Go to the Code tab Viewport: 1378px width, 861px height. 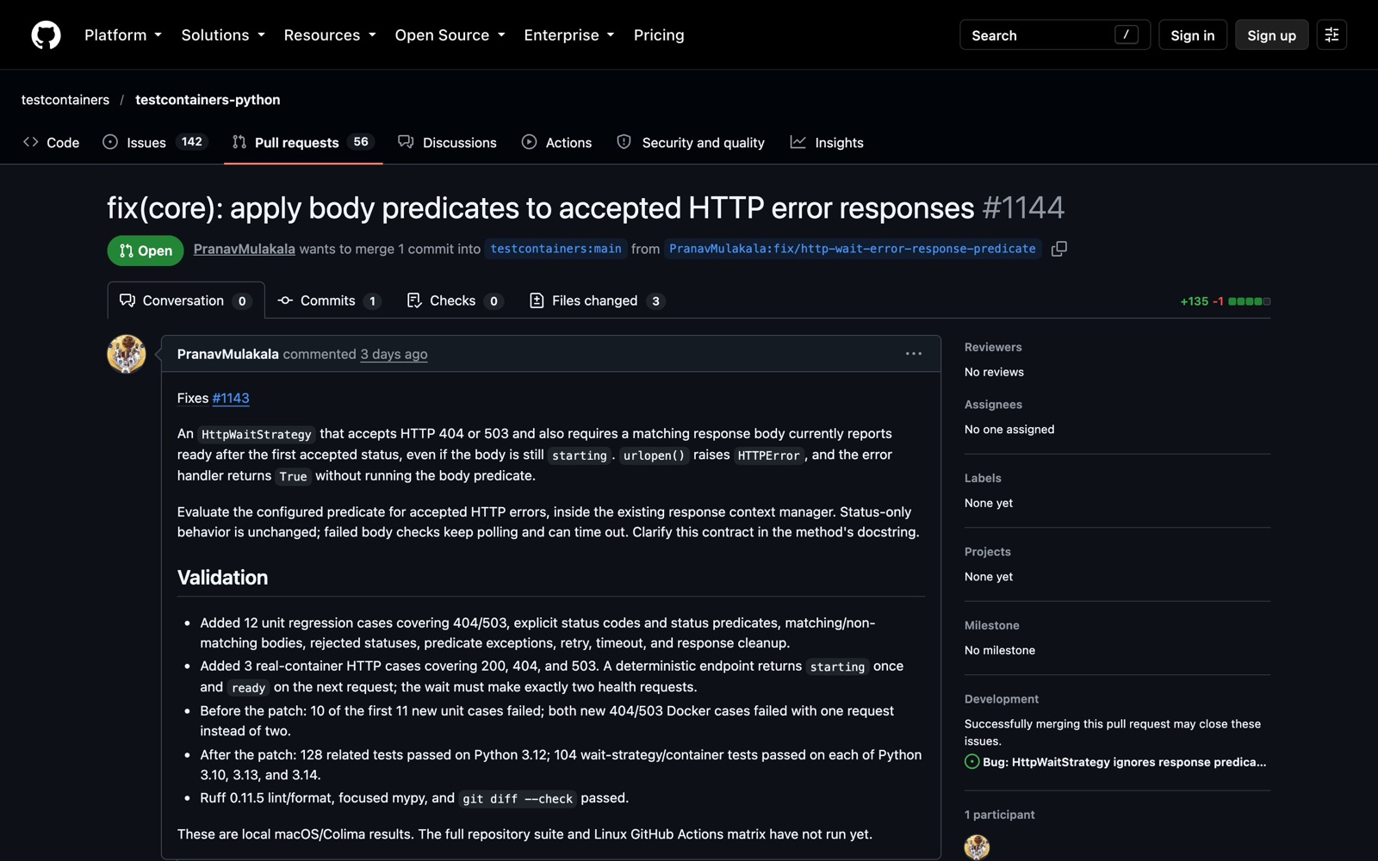coord(52,143)
